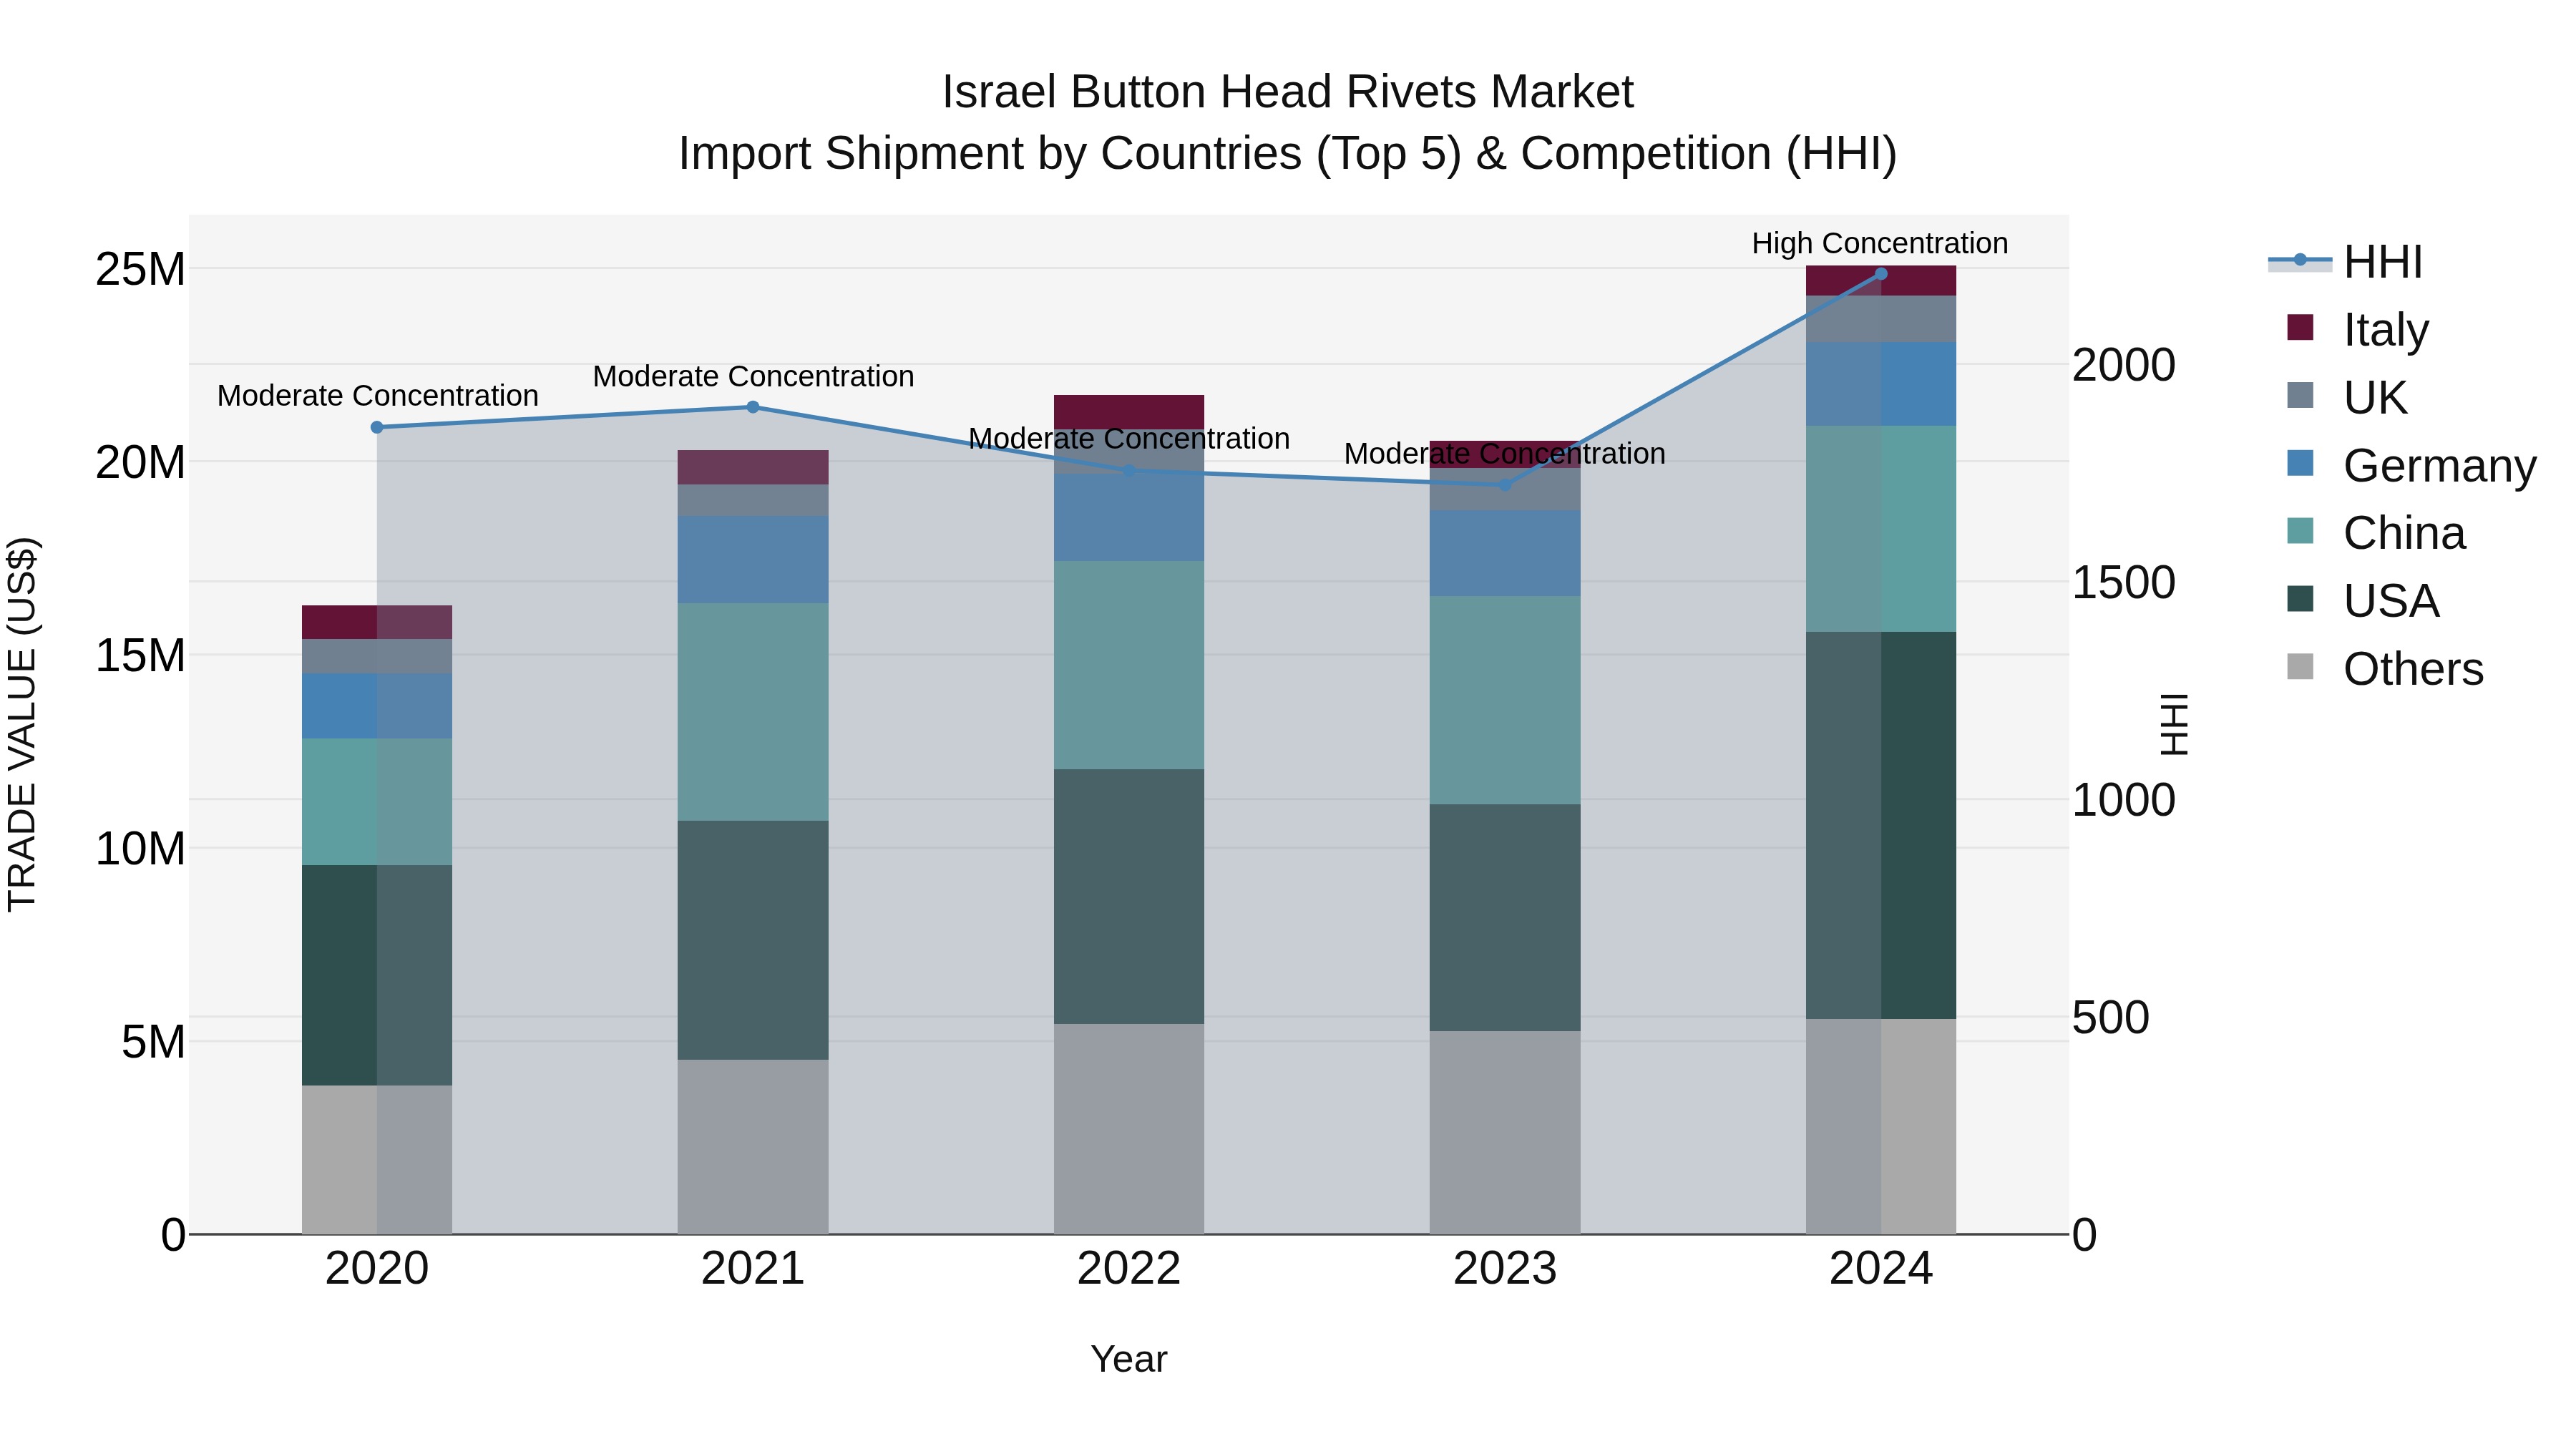The image size is (2576, 1449).
Task: Click the Year x-axis title
Action: coord(1129,1359)
